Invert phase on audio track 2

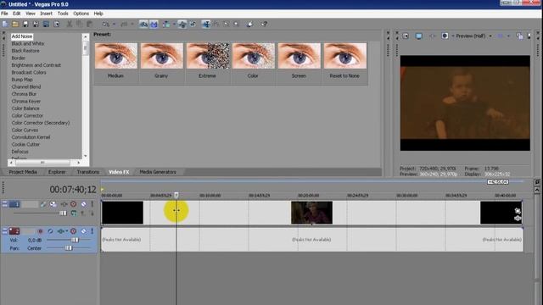click(x=50, y=231)
